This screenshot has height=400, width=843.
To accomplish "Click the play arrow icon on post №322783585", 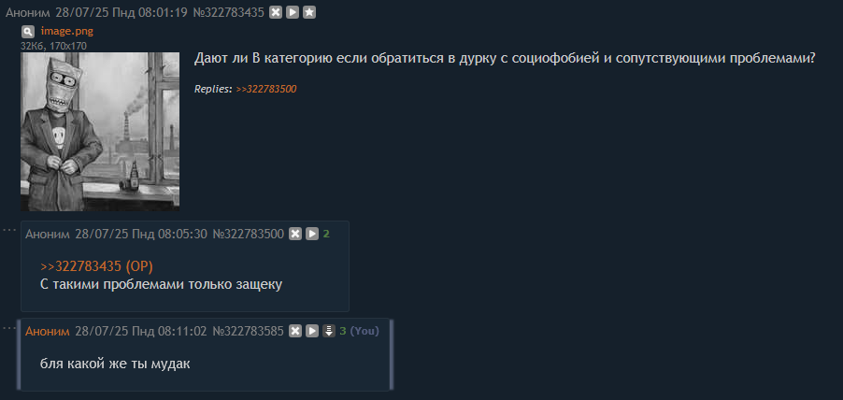I will tap(312, 331).
